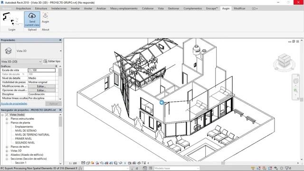Image resolution: width=304 pixels, height=171 pixels.
Task: Click the selection Filter funnel icon
Action: click(287, 168)
